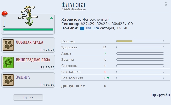The height and width of the screenshot is (105, 171).
Task: Click the green arrow beside the sprite
Action: (x=51, y=18)
